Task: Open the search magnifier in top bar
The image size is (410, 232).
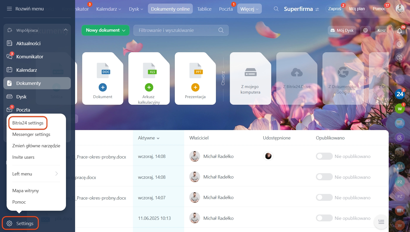Action: (x=276, y=9)
